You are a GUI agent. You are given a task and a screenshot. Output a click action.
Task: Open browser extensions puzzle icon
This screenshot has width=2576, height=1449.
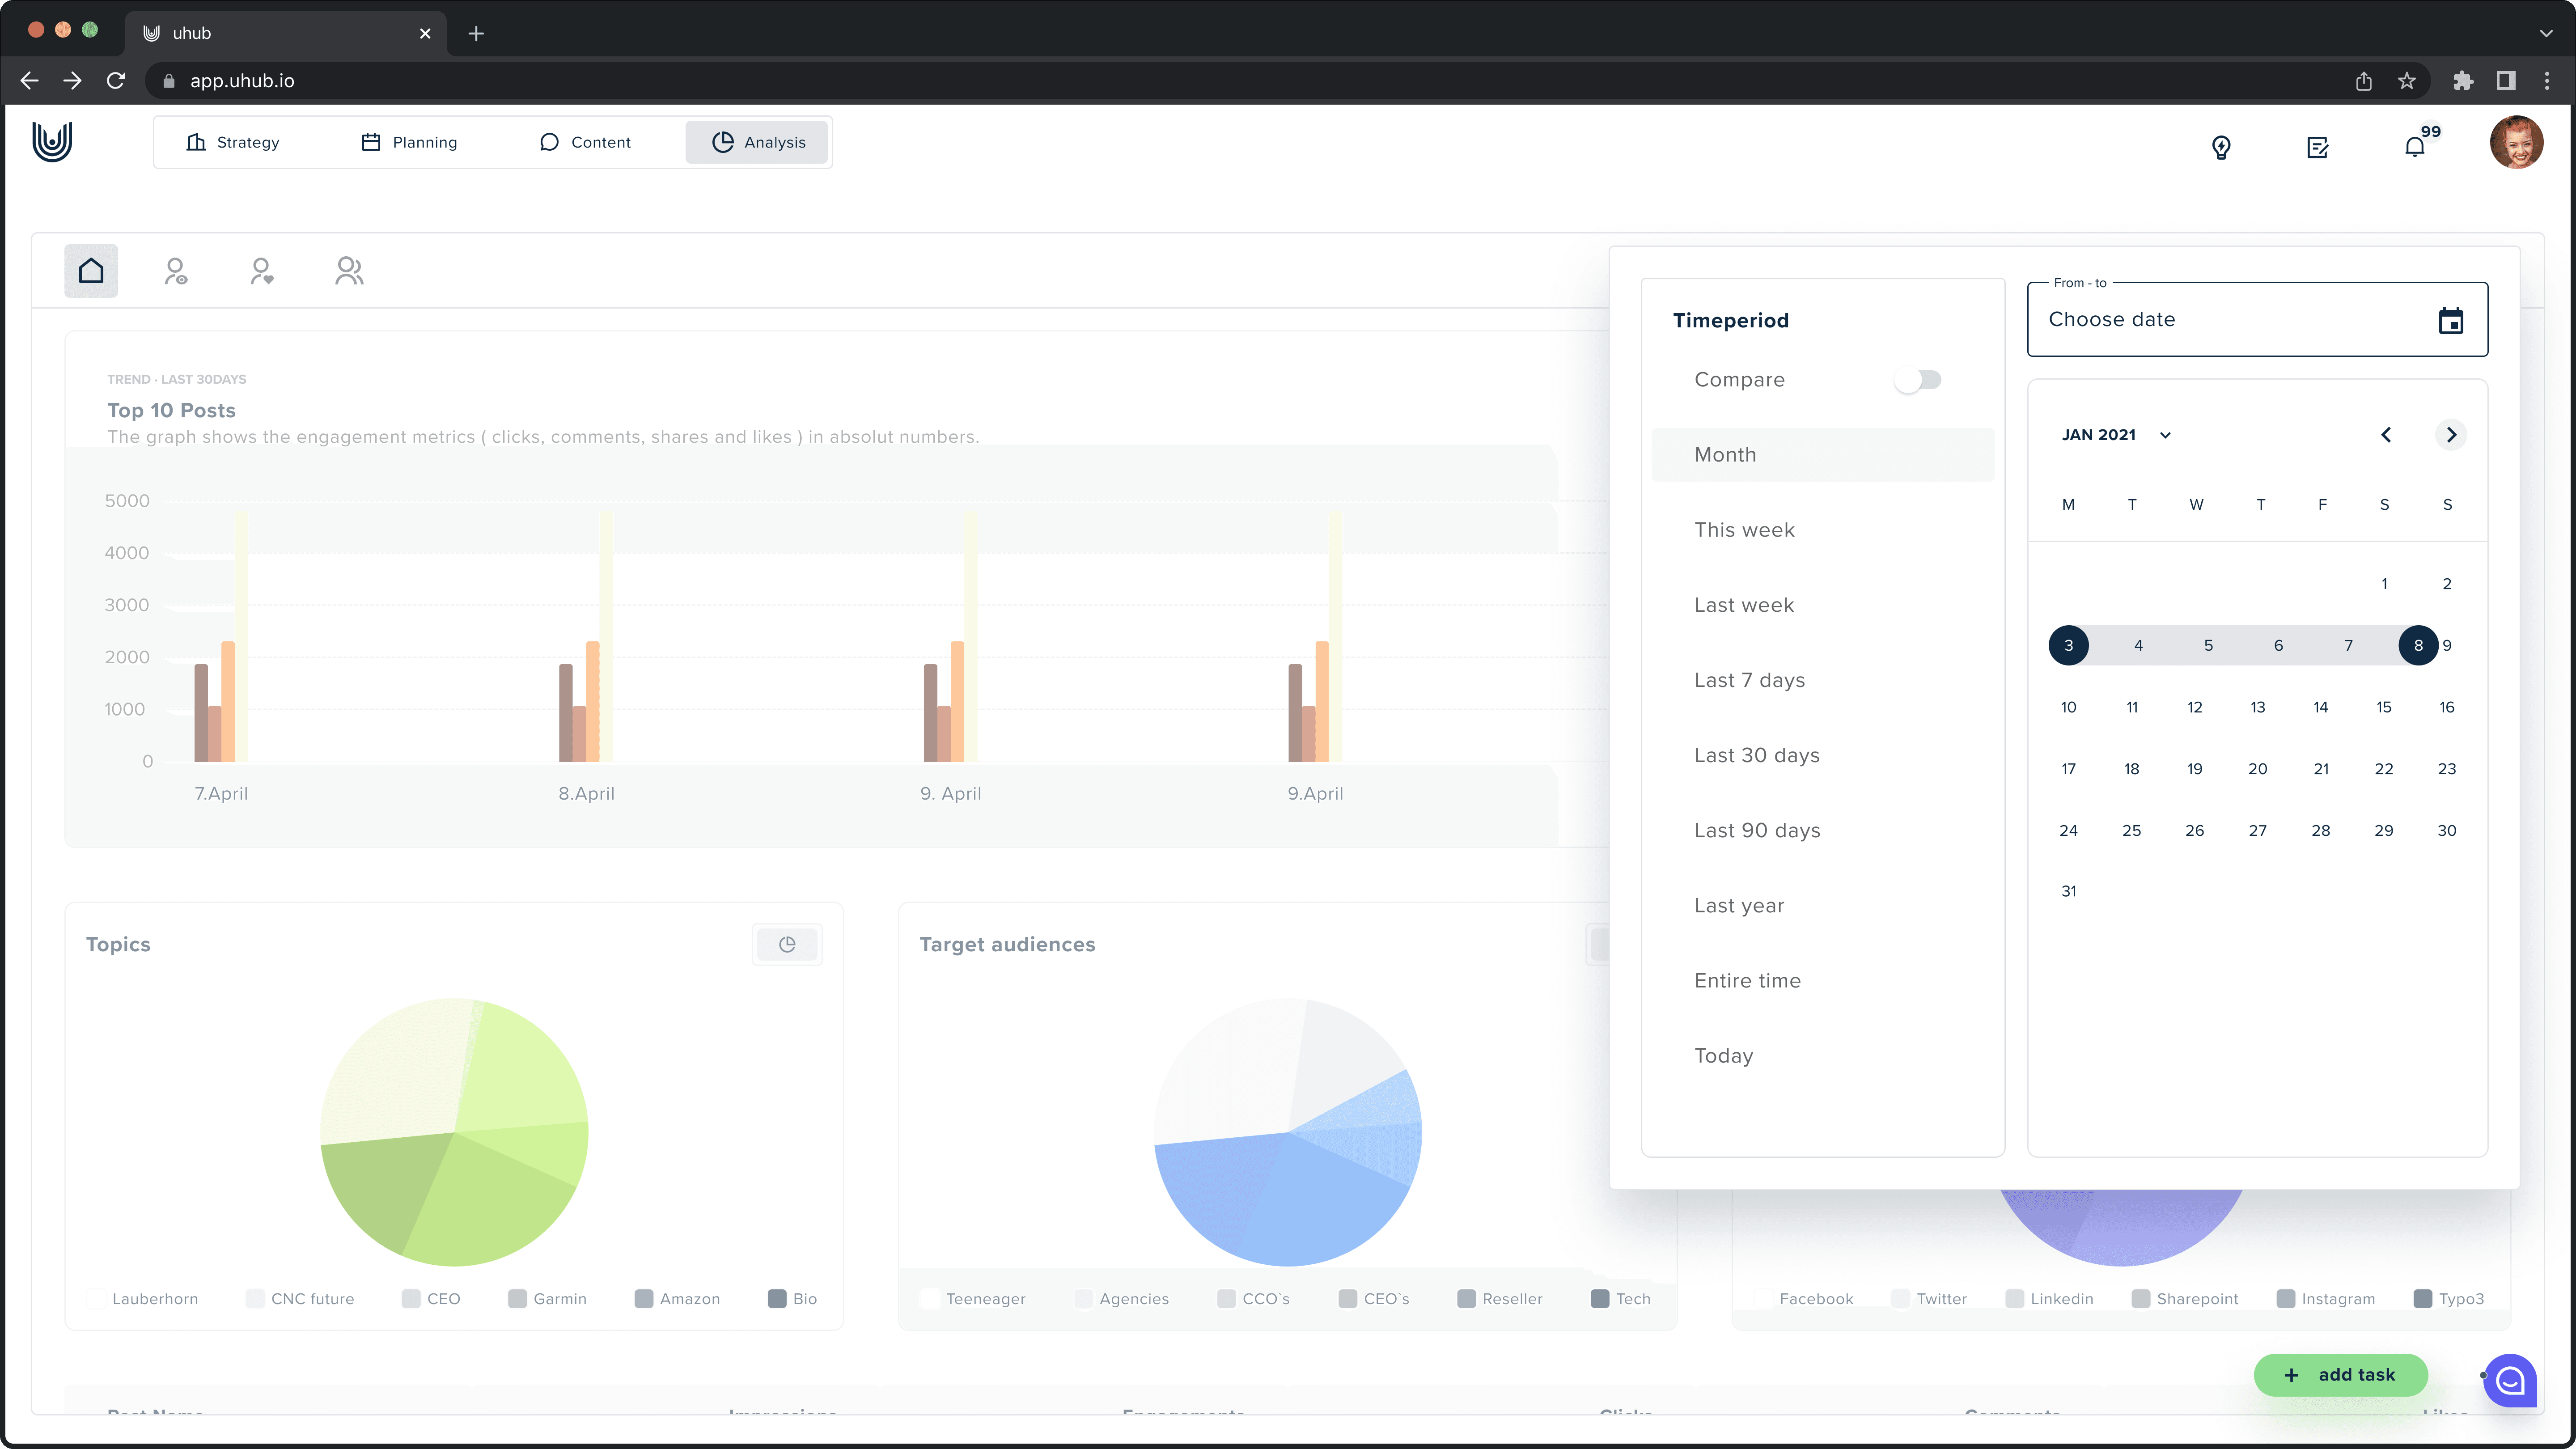[2463, 81]
